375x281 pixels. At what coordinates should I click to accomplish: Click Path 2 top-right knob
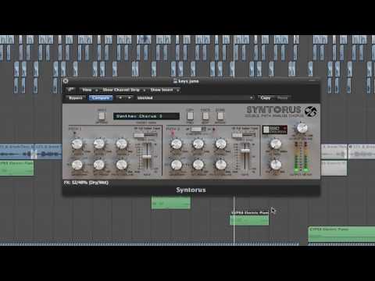220,144
